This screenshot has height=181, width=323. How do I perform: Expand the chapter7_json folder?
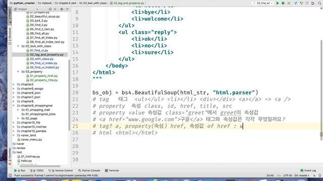coord(14,97)
